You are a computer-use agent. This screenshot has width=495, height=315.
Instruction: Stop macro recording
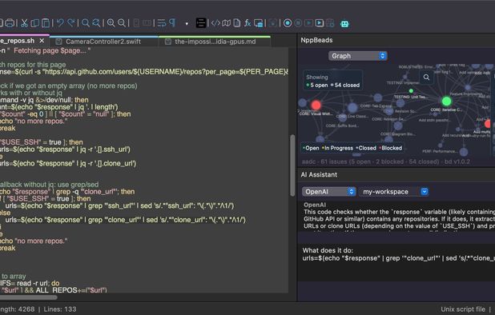coord(298,23)
